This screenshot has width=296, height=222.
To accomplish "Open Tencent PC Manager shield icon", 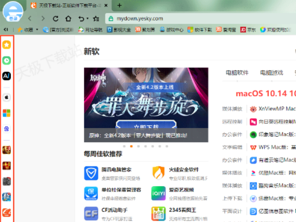I will (x=91, y=173).
